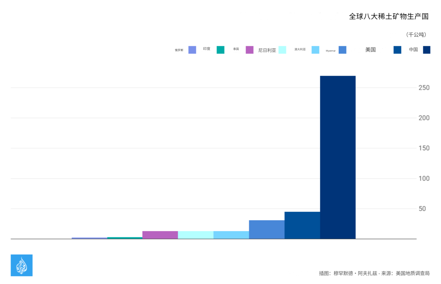441x284 pixels.
Task: Click the 250 y-axis tick label
Action: [424, 88]
